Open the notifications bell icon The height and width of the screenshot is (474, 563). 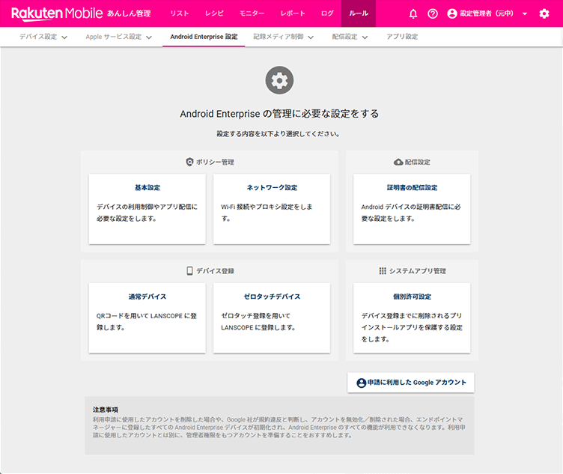(x=413, y=13)
